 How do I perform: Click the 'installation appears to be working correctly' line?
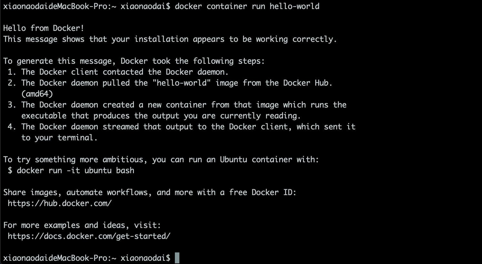pos(170,39)
